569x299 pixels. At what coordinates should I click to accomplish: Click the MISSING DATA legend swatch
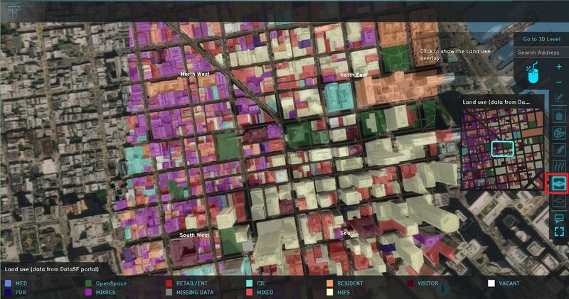(169, 292)
